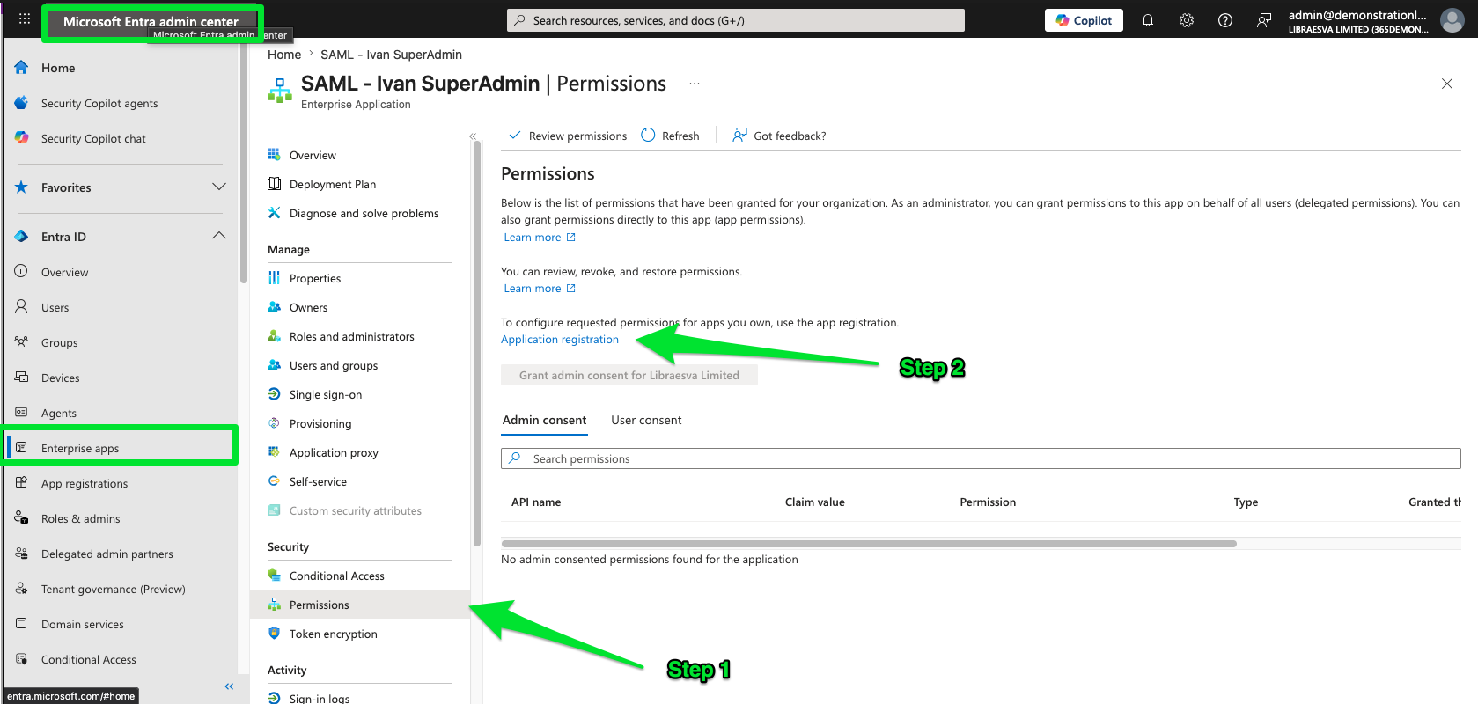
Task: Click the help question mark icon
Action: 1225,20
